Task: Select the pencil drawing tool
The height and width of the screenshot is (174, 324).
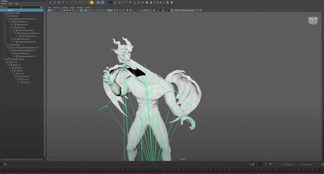Action: pos(50,3)
